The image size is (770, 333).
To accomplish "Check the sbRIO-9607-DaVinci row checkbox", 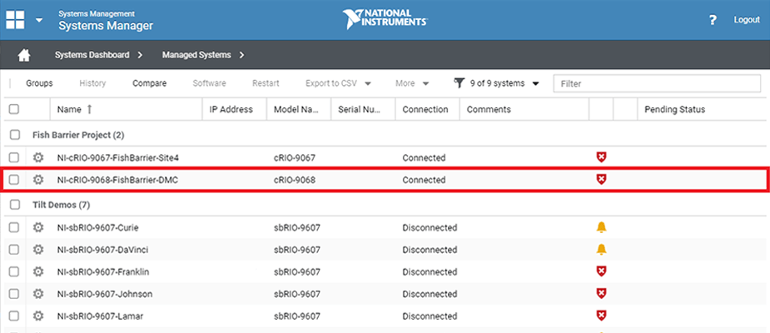I will coord(14,250).
